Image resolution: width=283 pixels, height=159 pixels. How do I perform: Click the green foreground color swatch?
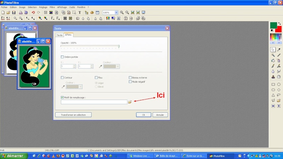(x=273, y=25)
